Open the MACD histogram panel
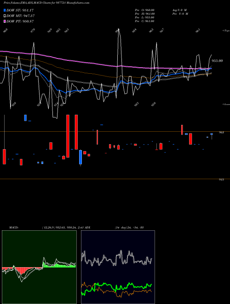 (x=39, y=267)
